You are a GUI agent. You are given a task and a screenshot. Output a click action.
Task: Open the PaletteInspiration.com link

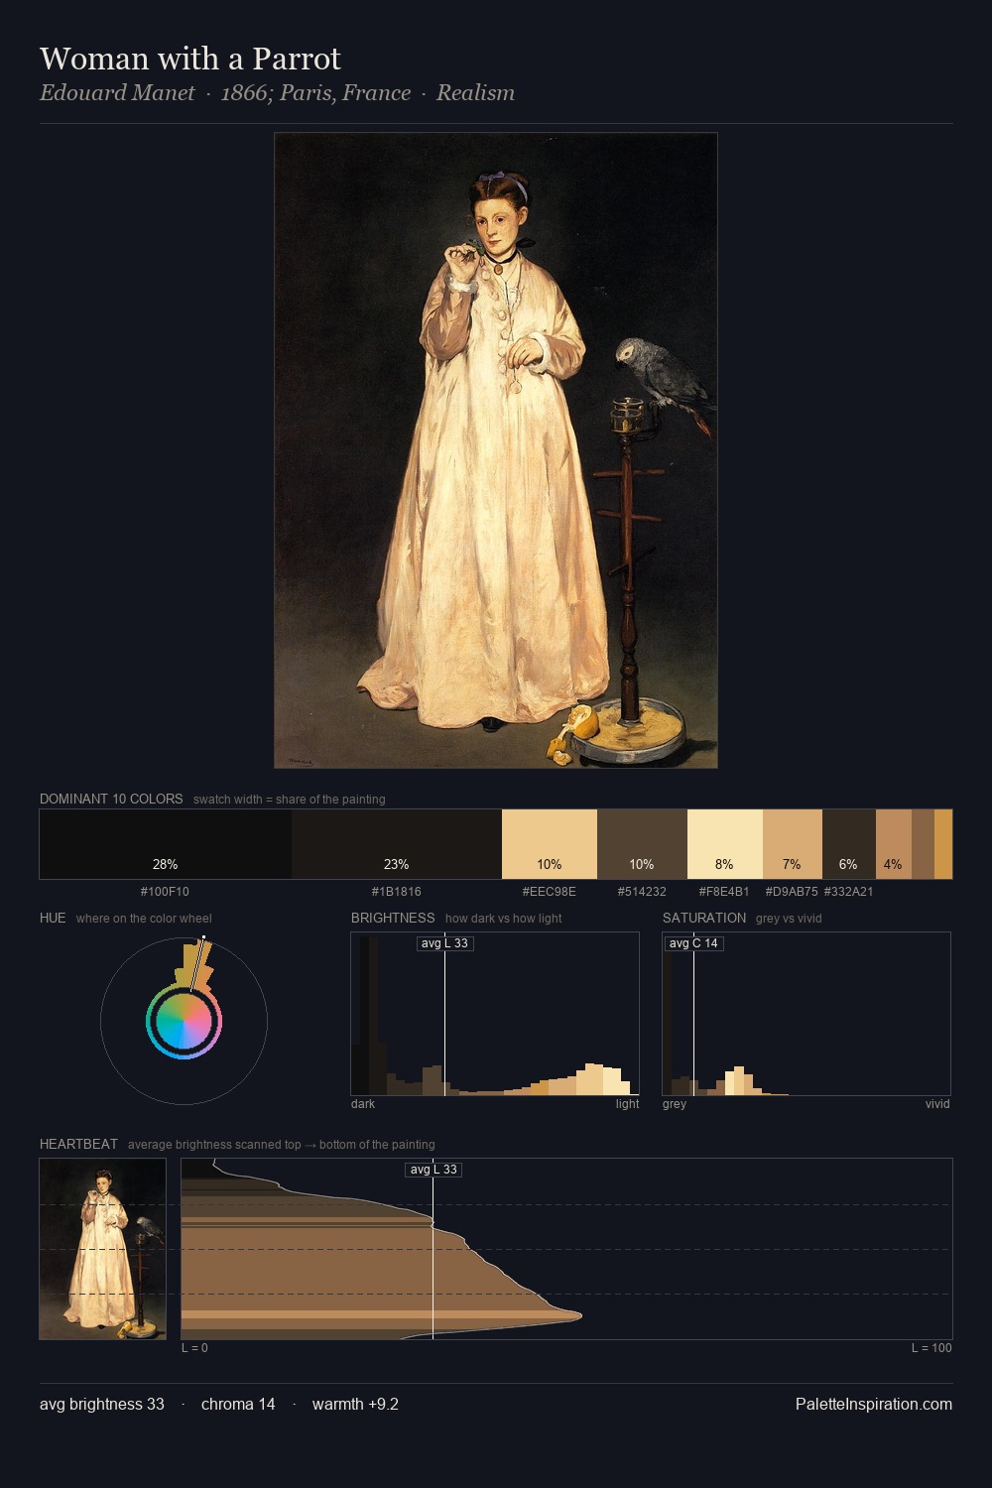pyautogui.click(x=874, y=1405)
